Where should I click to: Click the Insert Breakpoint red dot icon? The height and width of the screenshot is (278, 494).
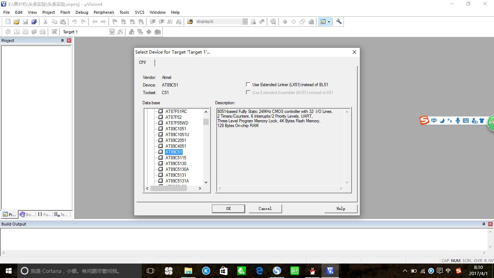click(x=285, y=22)
